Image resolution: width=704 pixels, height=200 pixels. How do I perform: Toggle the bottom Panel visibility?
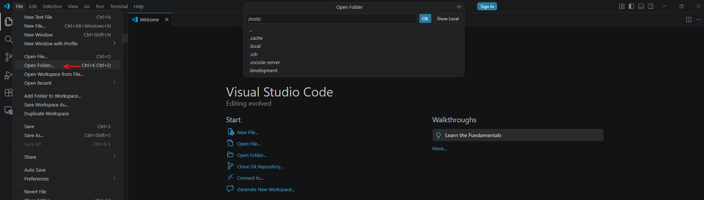[641, 6]
